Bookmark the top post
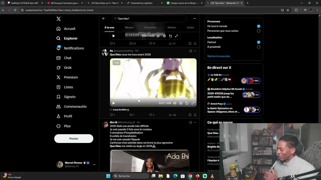The image size is (321, 180). coord(190,43)
